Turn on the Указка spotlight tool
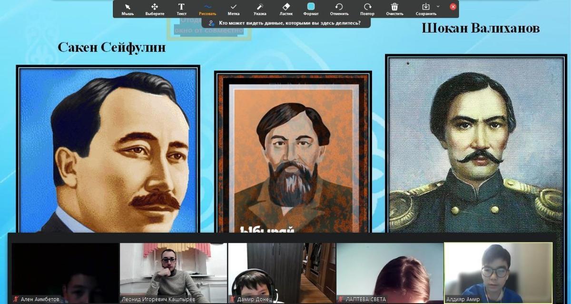 260,9
